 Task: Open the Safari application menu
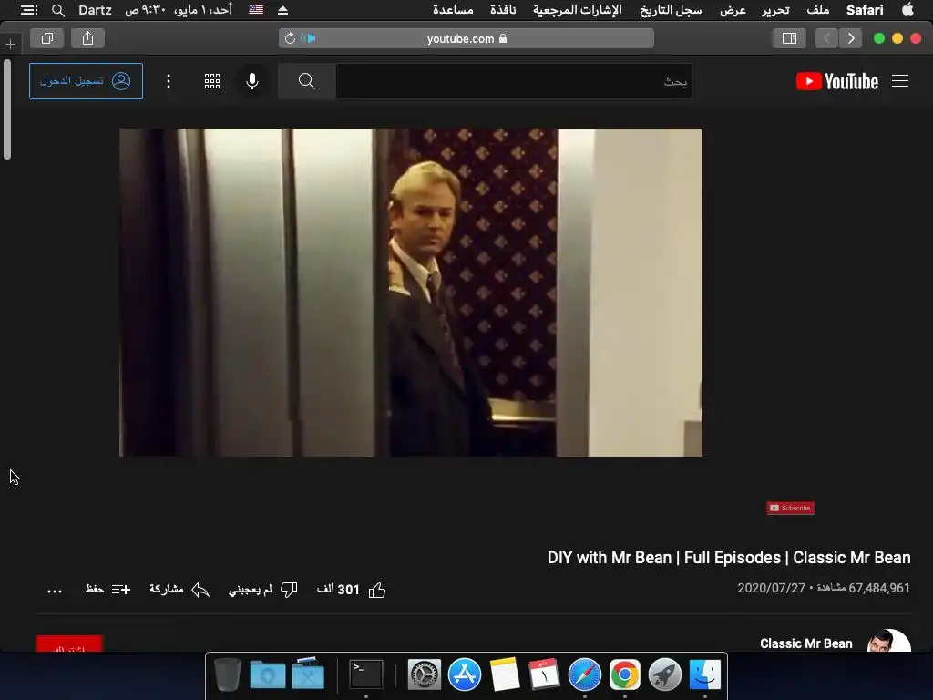(865, 9)
